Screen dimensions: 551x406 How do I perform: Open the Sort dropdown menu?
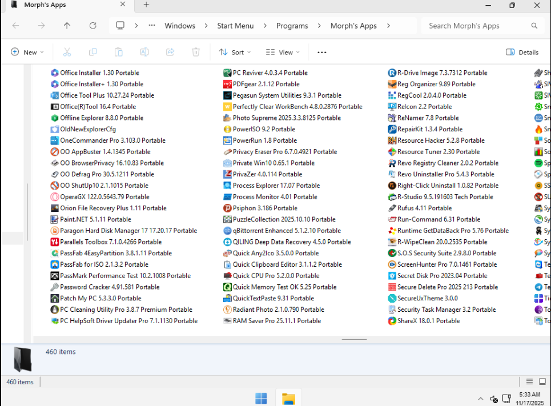click(x=235, y=52)
